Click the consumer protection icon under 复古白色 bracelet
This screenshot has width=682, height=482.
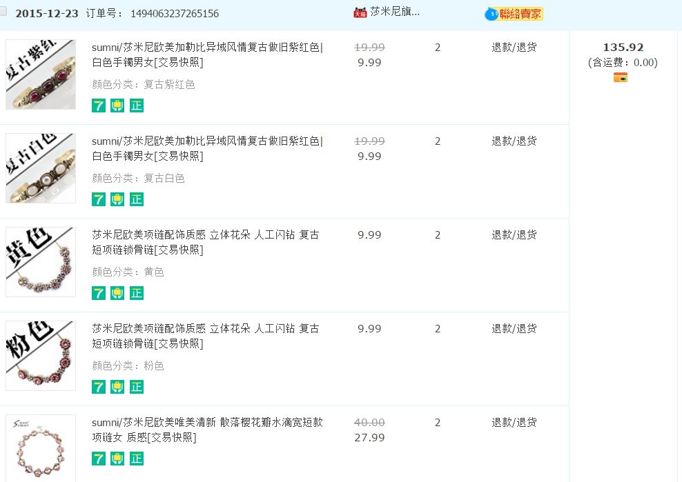pyautogui.click(x=117, y=199)
